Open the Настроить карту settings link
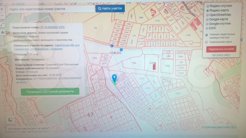This screenshot has height=138, width=246. pos(221,55)
